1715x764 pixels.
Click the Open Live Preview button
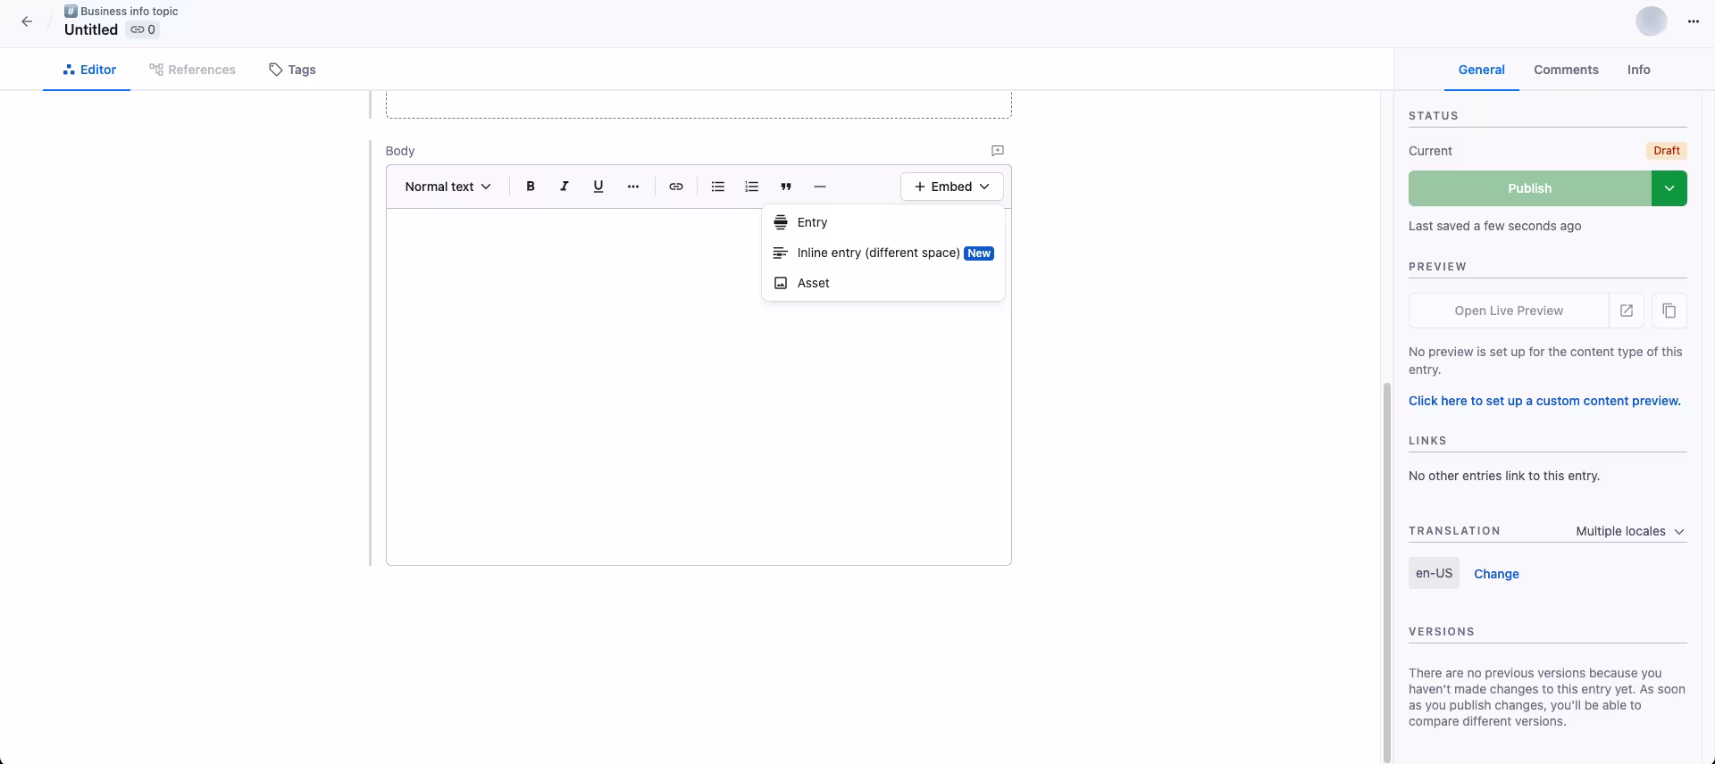coord(1509,311)
